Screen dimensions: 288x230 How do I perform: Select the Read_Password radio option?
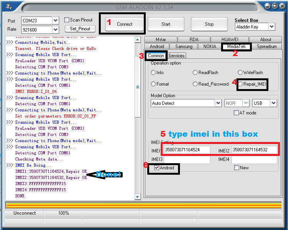coord(195,84)
